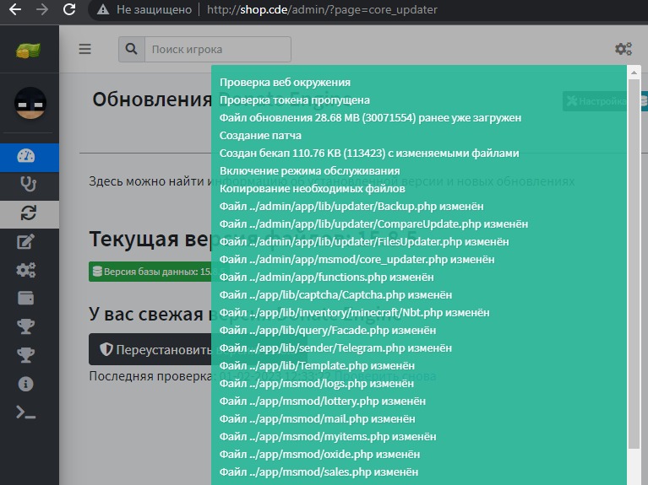
Task: Click the magnifier search icon
Action: [x=131, y=49]
